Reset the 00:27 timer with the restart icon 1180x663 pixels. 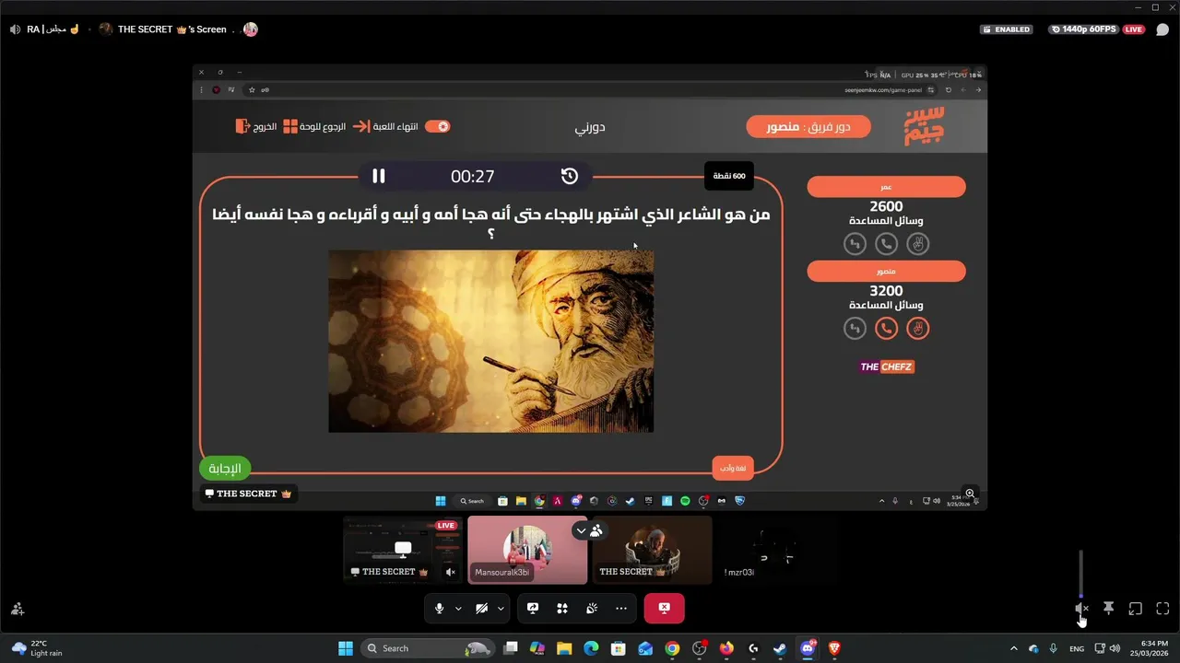click(x=570, y=176)
